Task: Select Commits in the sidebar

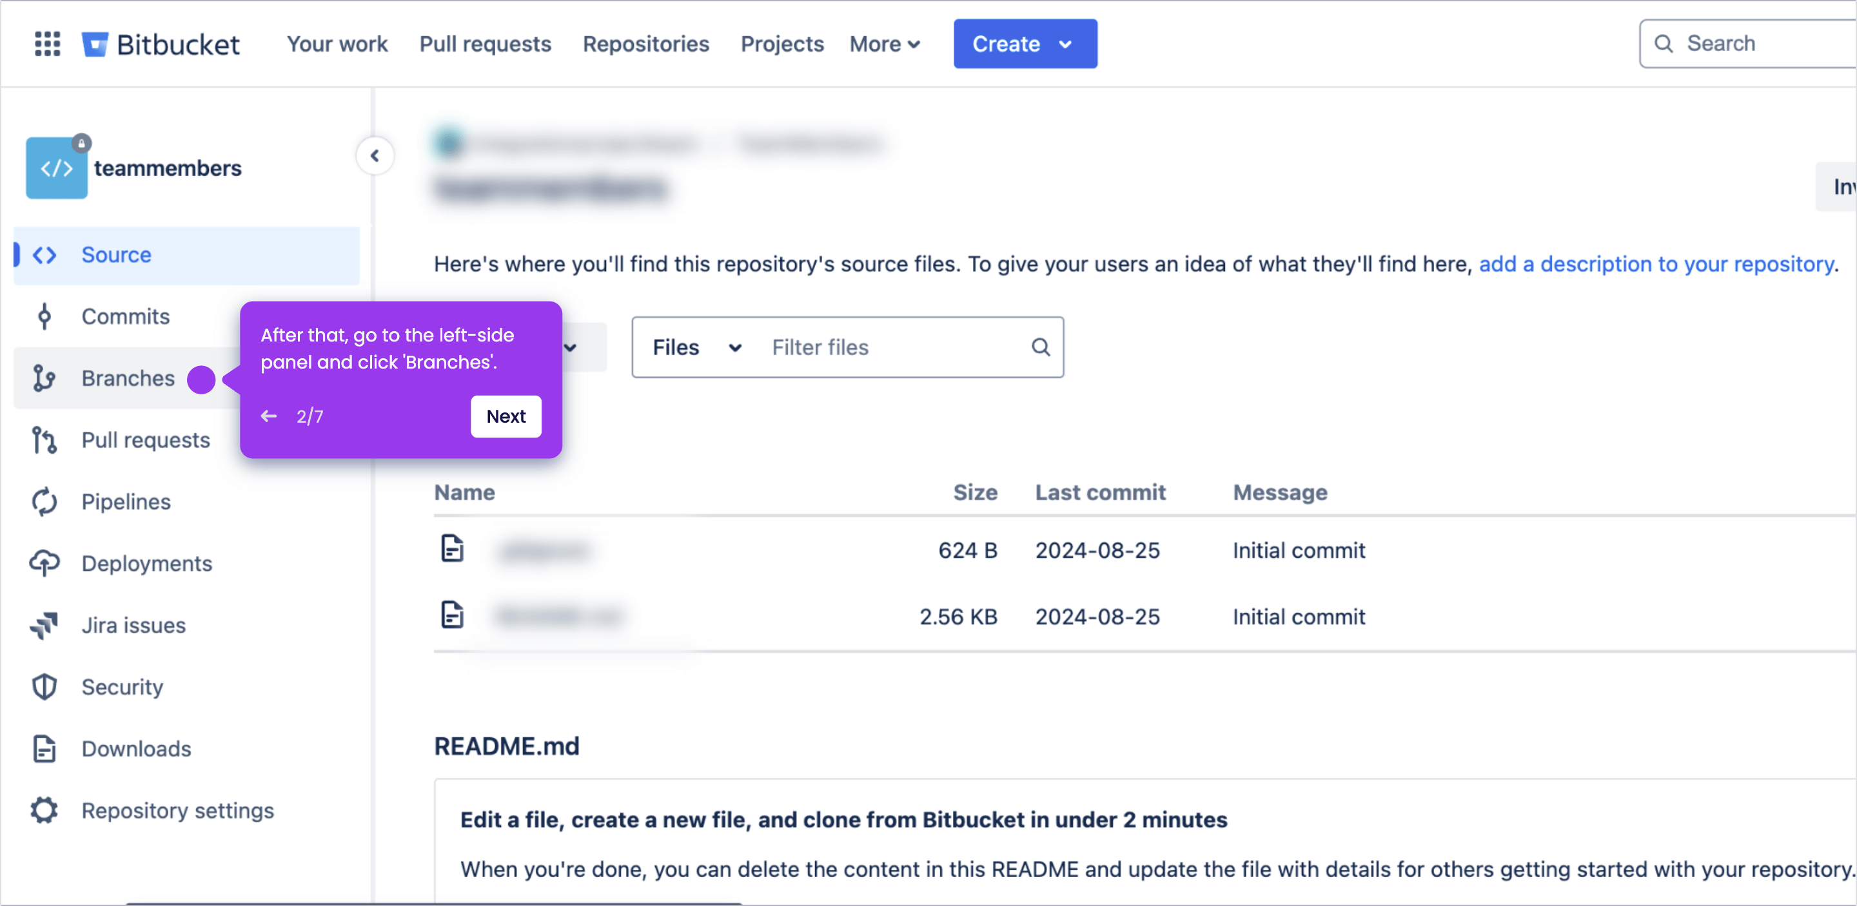Action: click(126, 317)
